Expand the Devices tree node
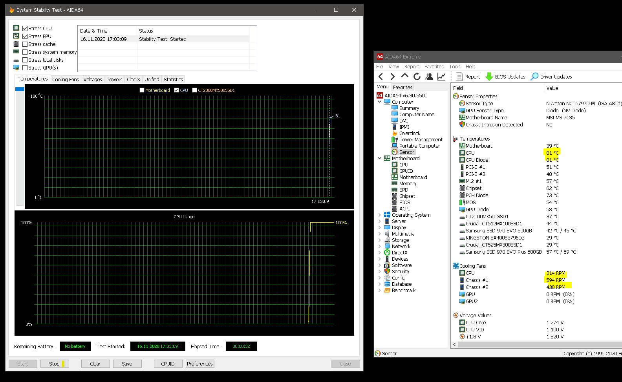 point(380,259)
